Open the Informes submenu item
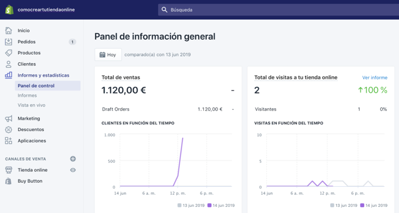 click(27, 96)
